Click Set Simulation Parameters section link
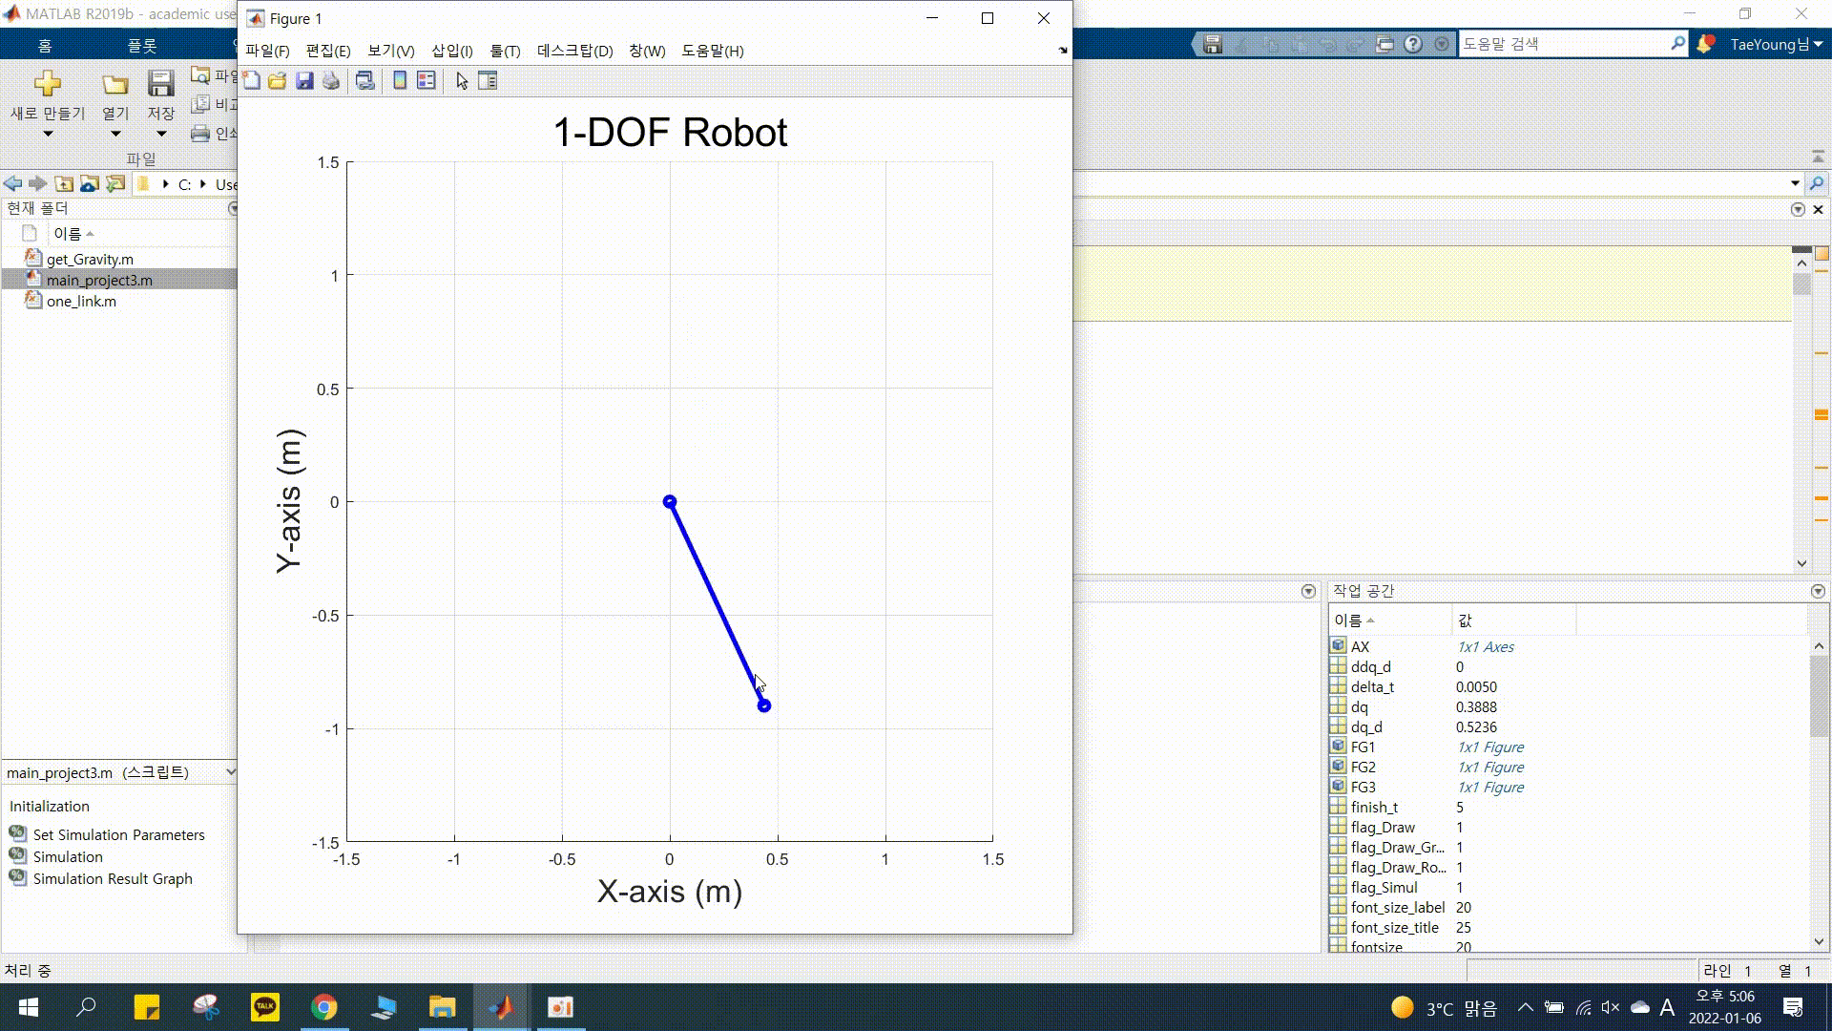The image size is (1832, 1031). 119,835
